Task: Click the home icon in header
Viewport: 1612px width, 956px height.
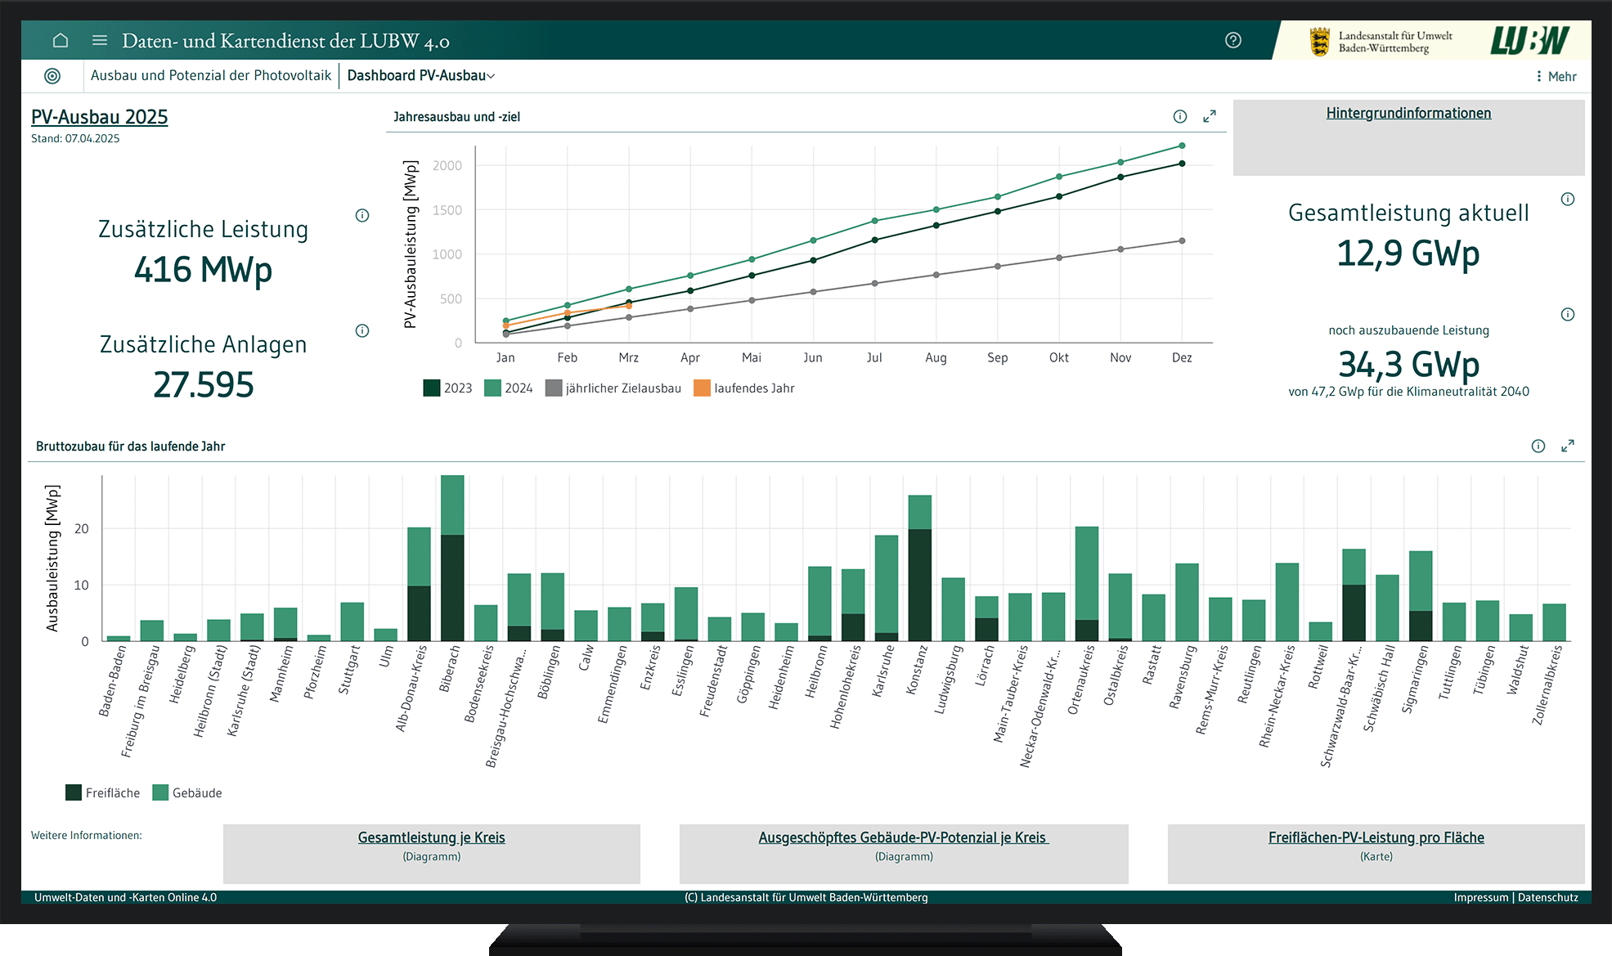Action: pos(60,40)
